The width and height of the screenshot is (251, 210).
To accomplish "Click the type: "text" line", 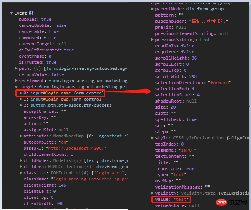I will point(171,175).
